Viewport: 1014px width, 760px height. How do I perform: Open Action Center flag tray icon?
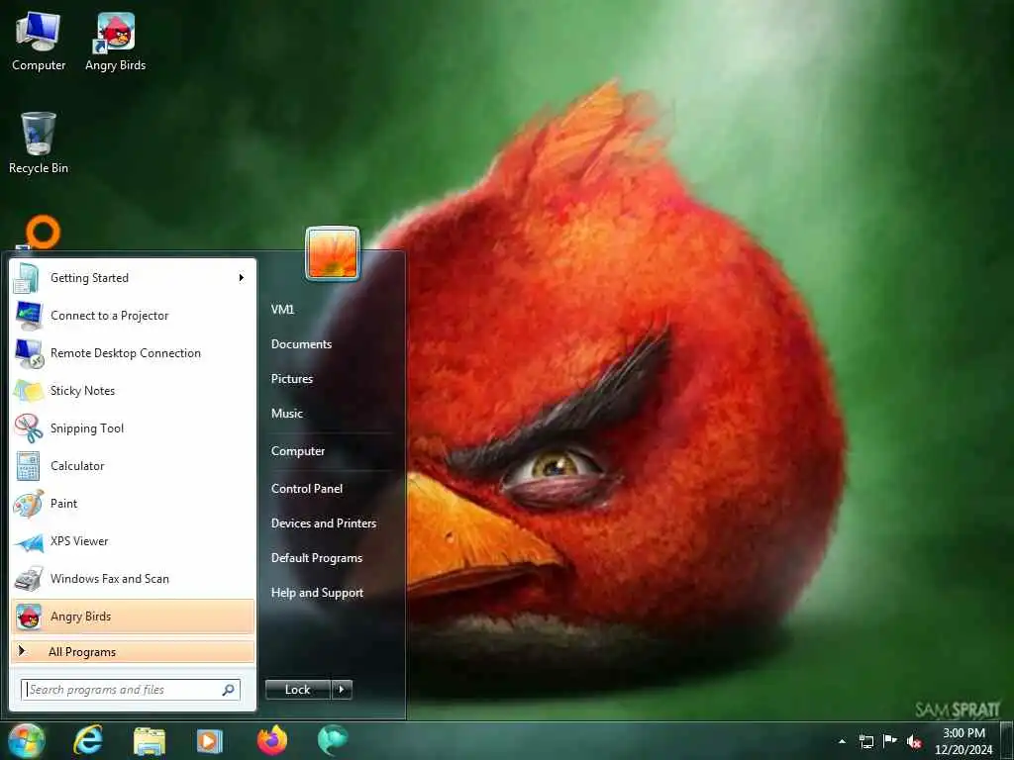[890, 740]
